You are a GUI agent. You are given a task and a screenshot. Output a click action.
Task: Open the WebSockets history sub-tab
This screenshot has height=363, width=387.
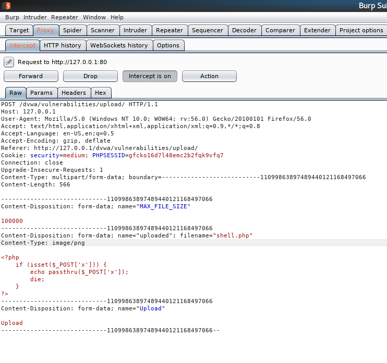point(119,46)
